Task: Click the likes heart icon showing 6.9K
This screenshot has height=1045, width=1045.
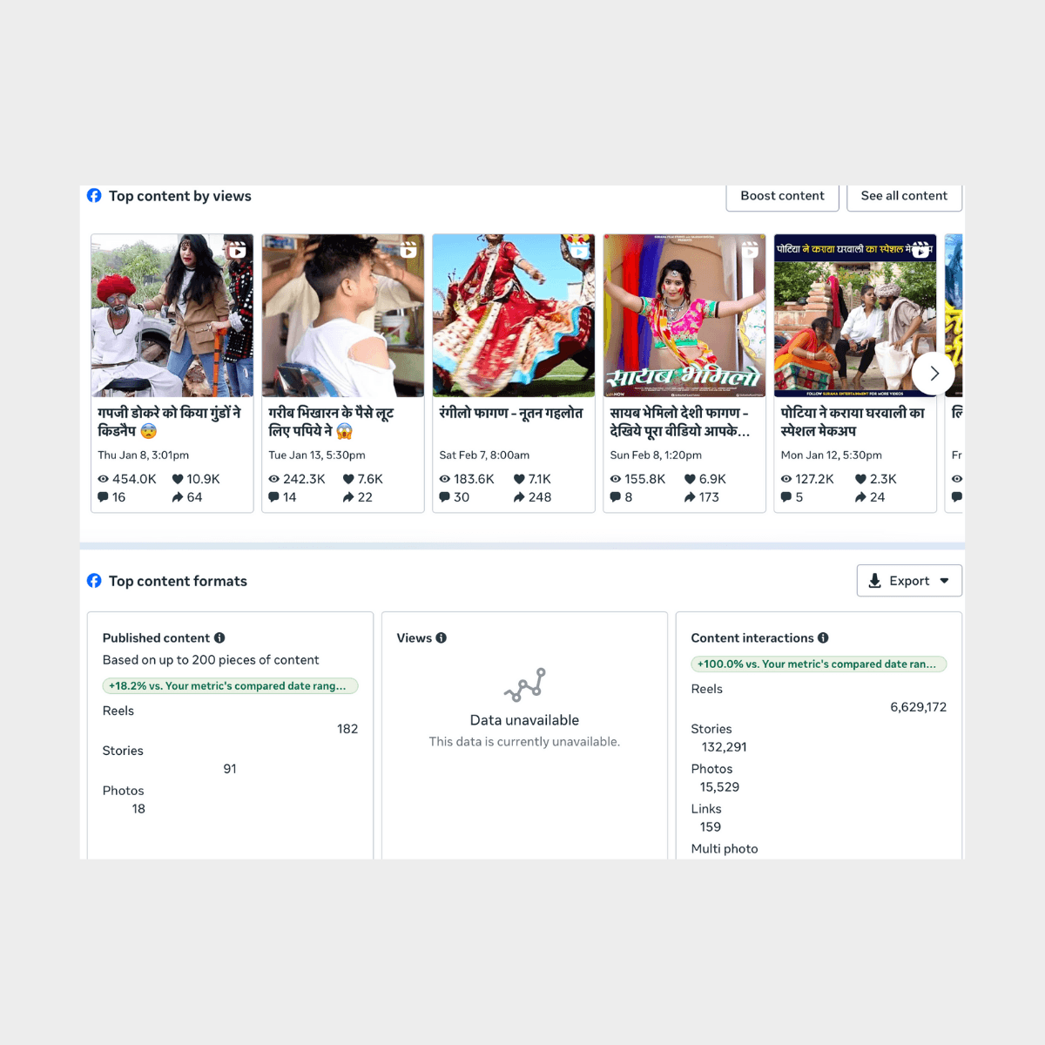Action: [690, 479]
